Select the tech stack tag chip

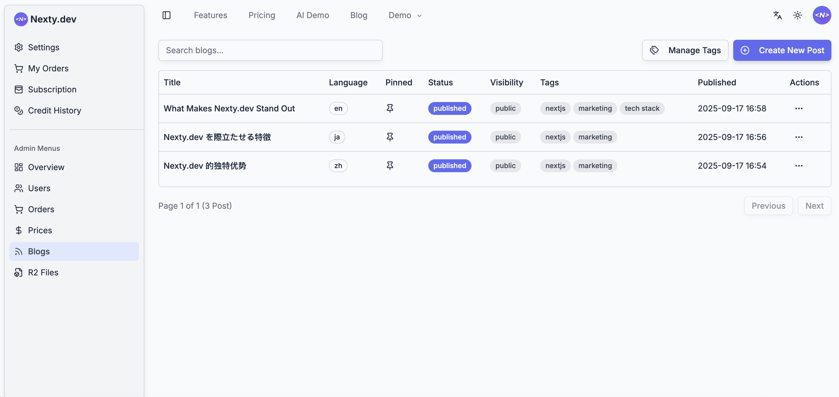click(x=642, y=108)
